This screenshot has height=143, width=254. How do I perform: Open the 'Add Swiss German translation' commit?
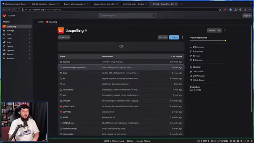[x=115, y=84]
